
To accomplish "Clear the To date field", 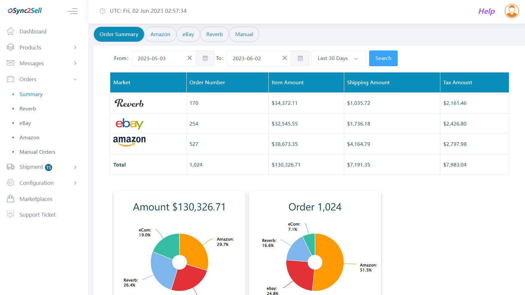I will point(285,58).
